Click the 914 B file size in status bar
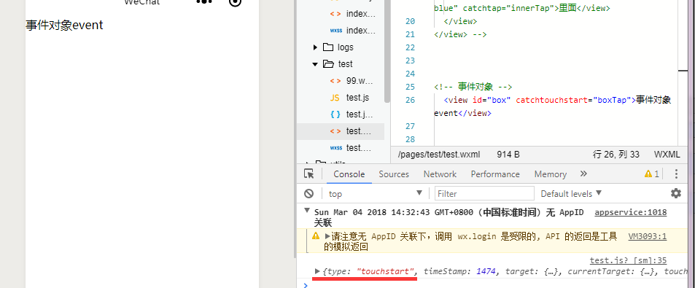This screenshot has height=288, width=695. point(508,154)
